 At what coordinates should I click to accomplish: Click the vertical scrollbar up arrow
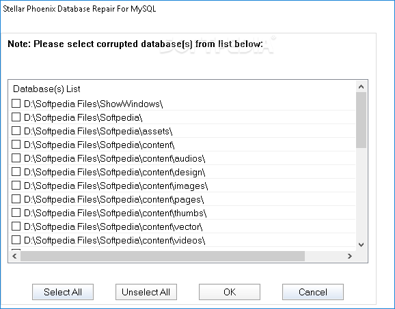pos(362,87)
